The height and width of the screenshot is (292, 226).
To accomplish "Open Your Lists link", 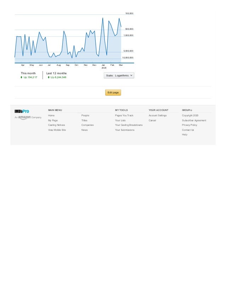I will click(x=120, y=120).
